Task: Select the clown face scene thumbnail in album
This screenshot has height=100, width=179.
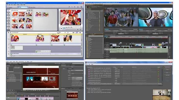Action: (15, 14)
